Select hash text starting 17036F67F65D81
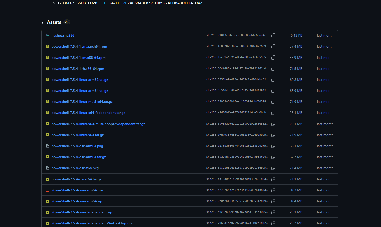 pyautogui.click(x=130, y=3)
